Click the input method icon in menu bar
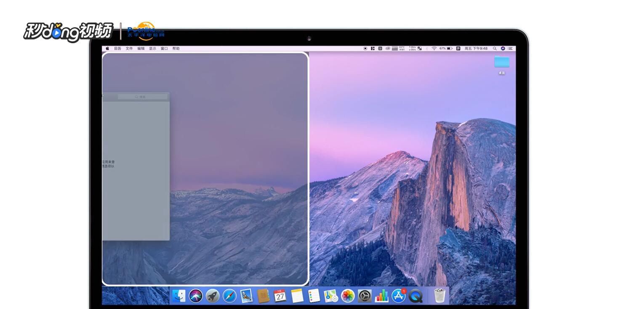The width and height of the screenshot is (618, 309). 458,48
